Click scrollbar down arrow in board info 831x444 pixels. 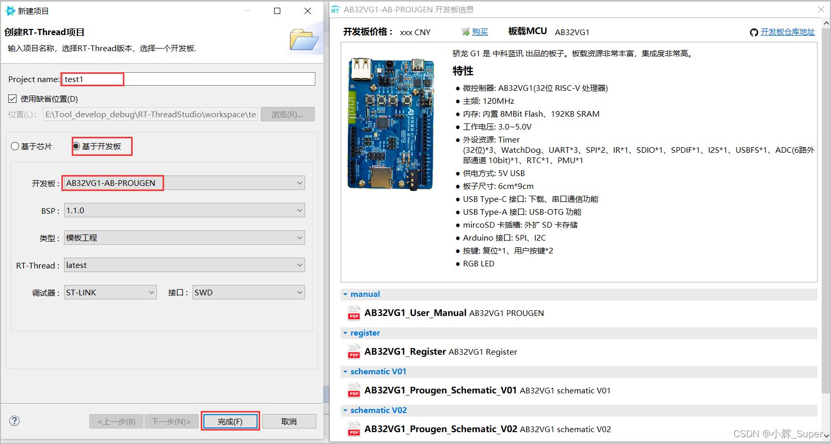[x=826, y=436]
